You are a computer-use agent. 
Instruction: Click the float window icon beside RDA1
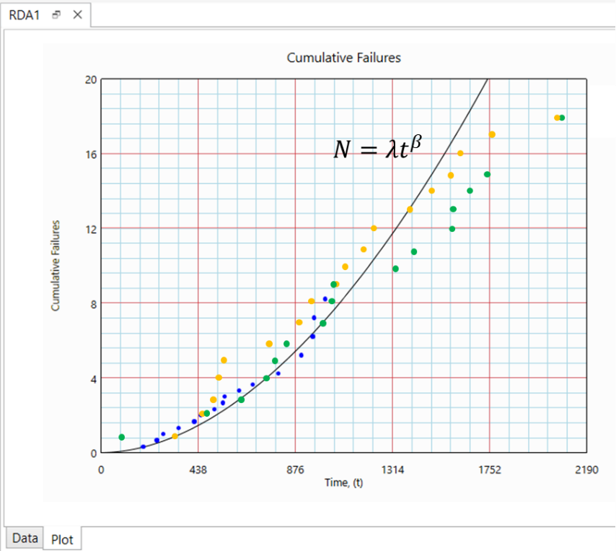click(57, 14)
